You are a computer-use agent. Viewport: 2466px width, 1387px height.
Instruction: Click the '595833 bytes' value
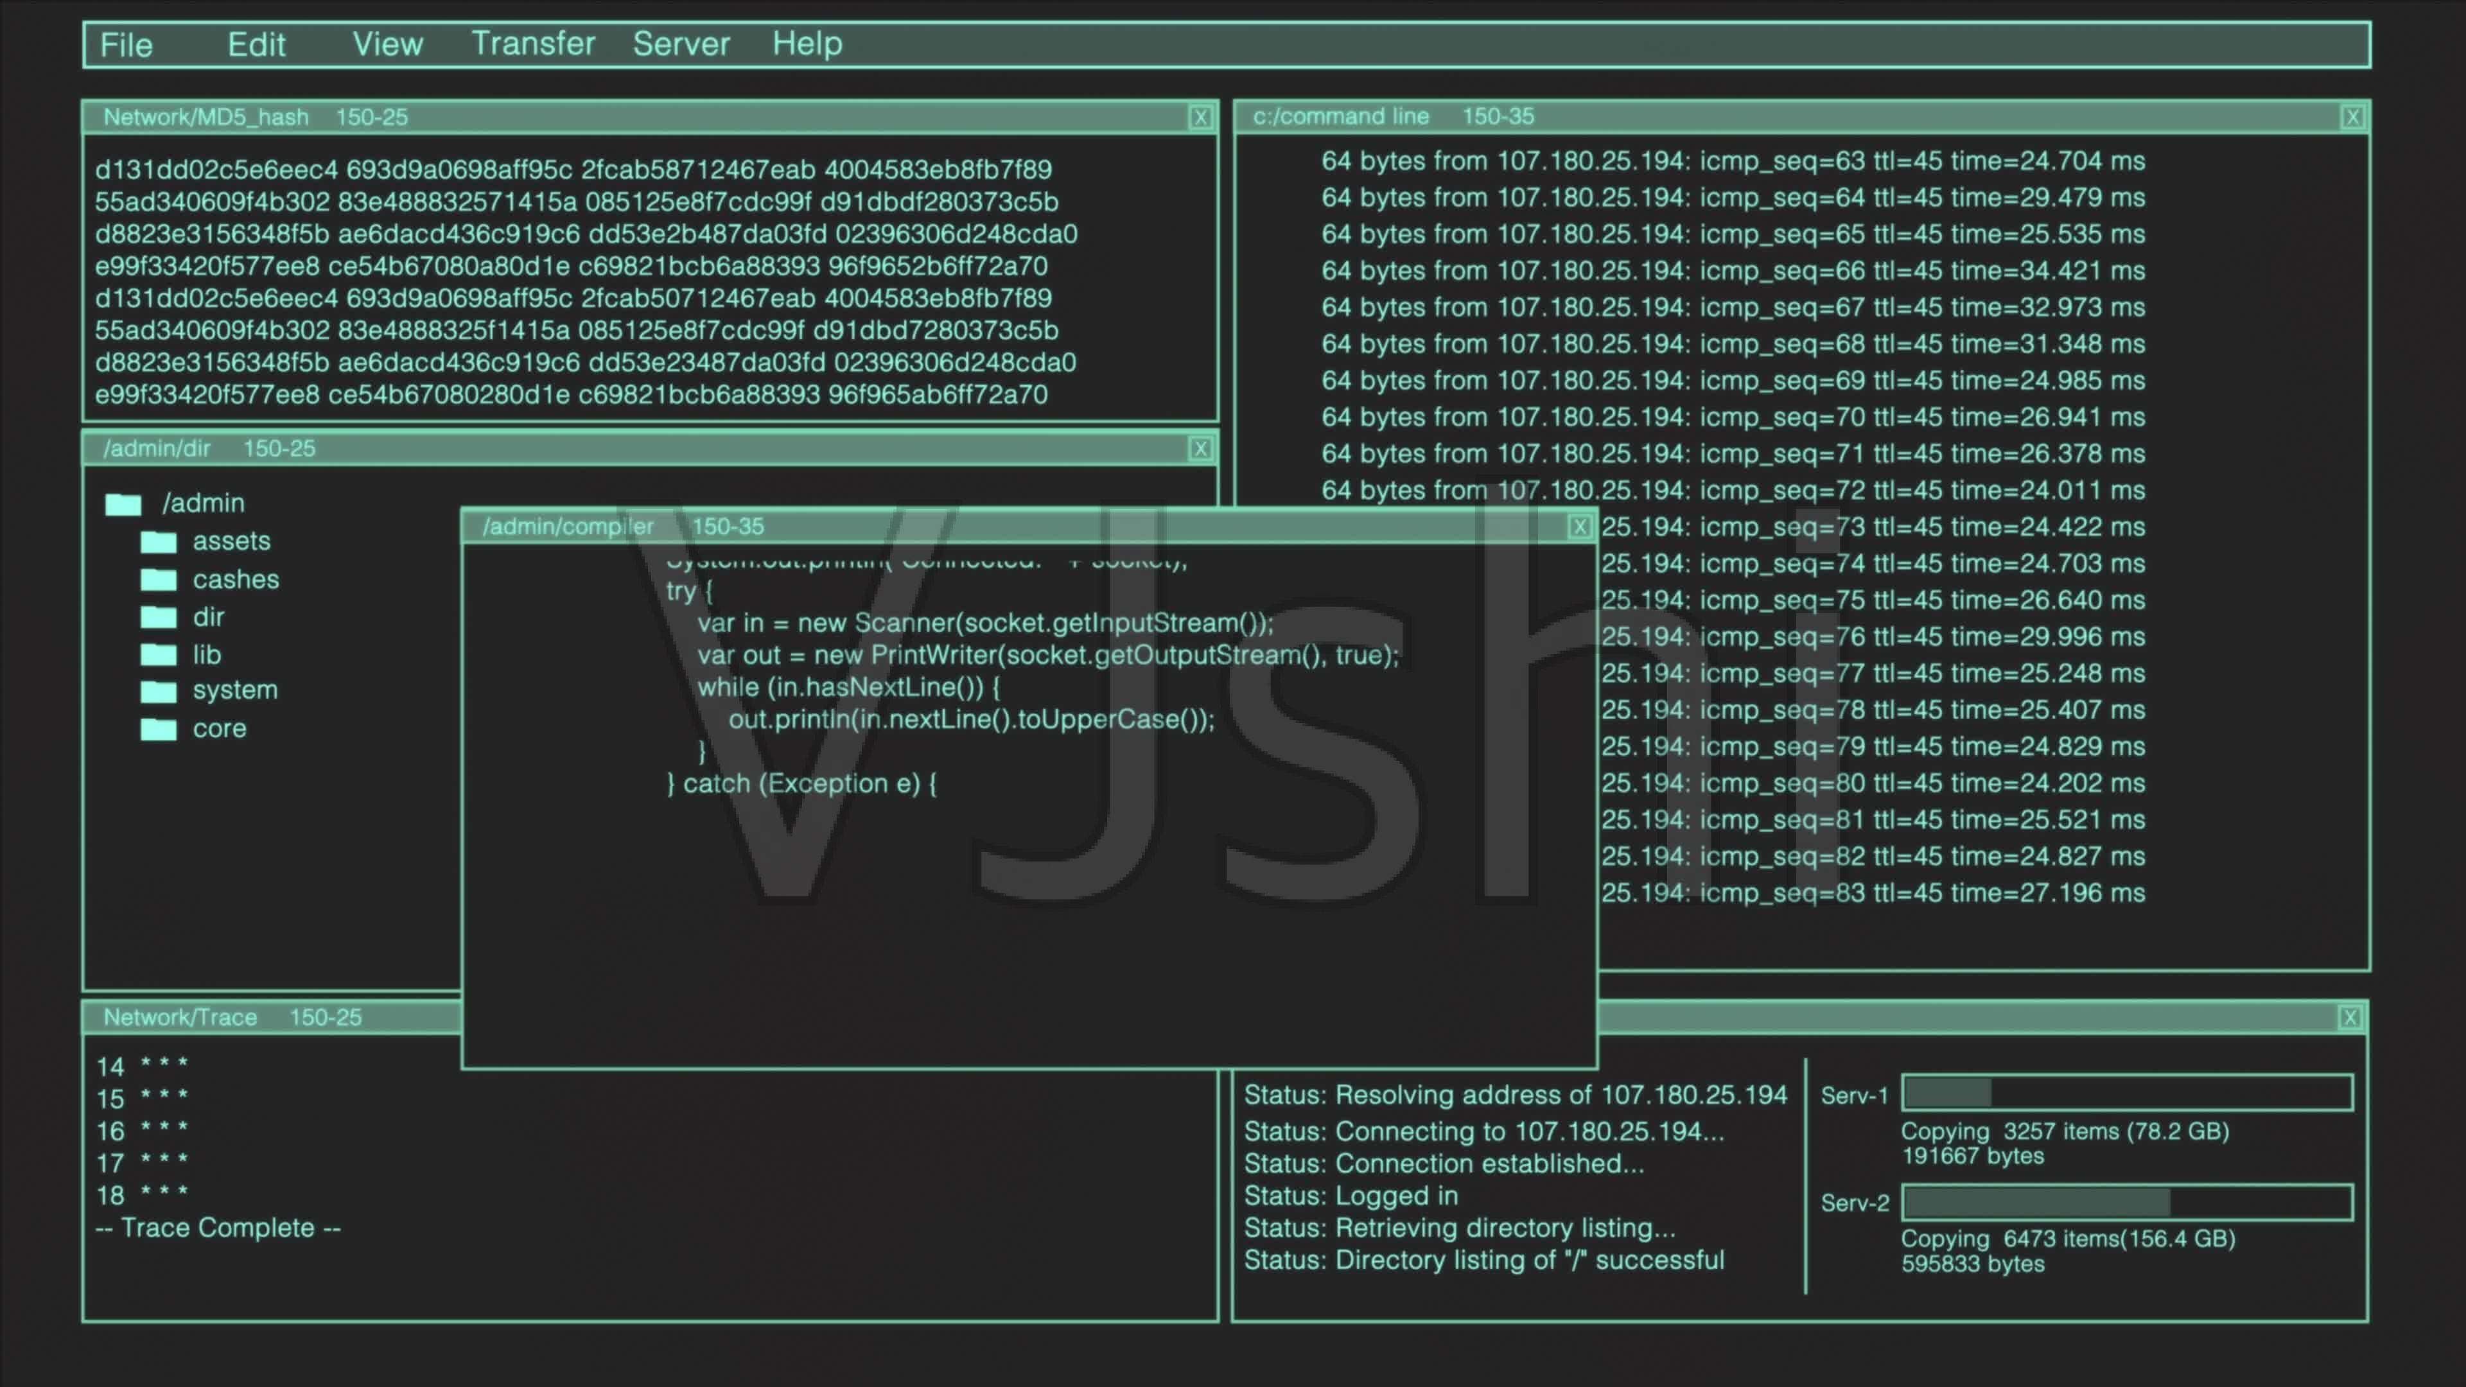1973,1264
